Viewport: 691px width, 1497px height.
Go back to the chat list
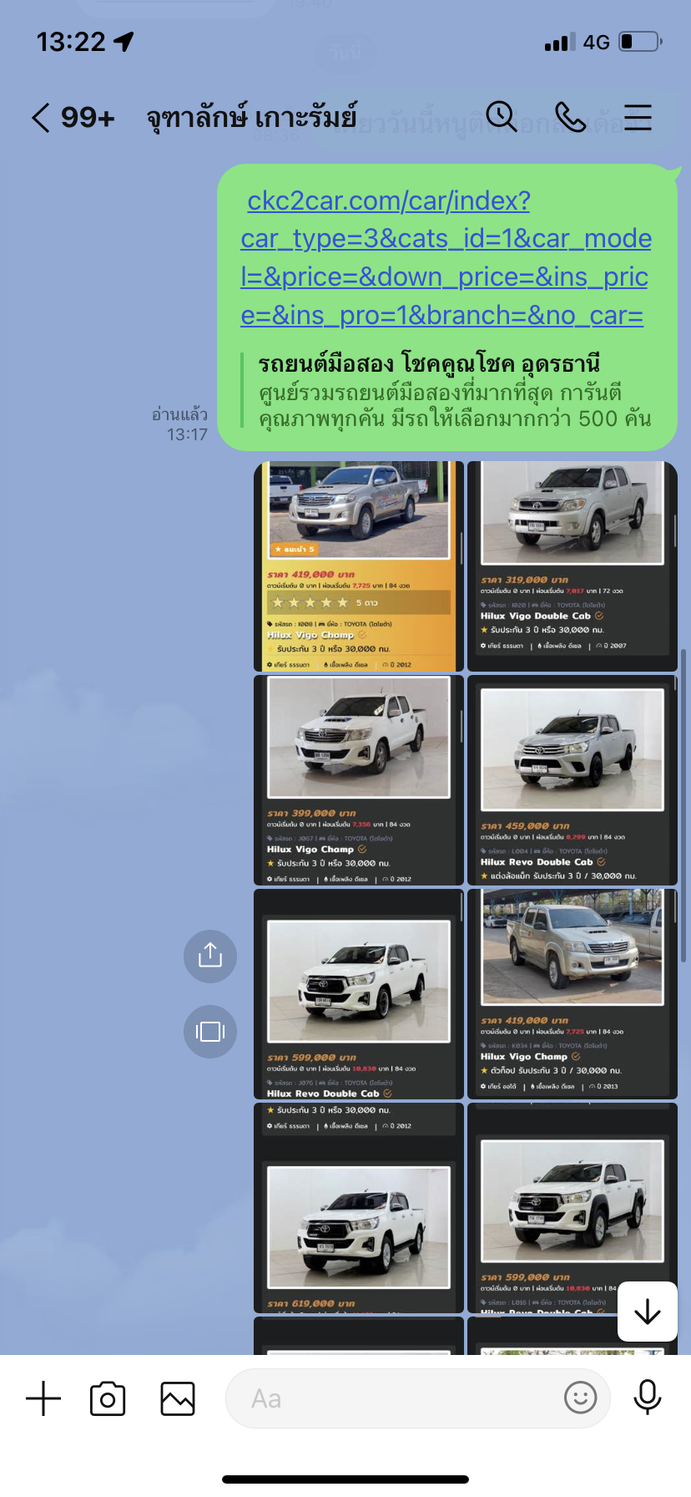tap(41, 118)
